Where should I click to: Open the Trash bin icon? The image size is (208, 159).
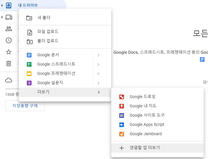tap(9, 64)
